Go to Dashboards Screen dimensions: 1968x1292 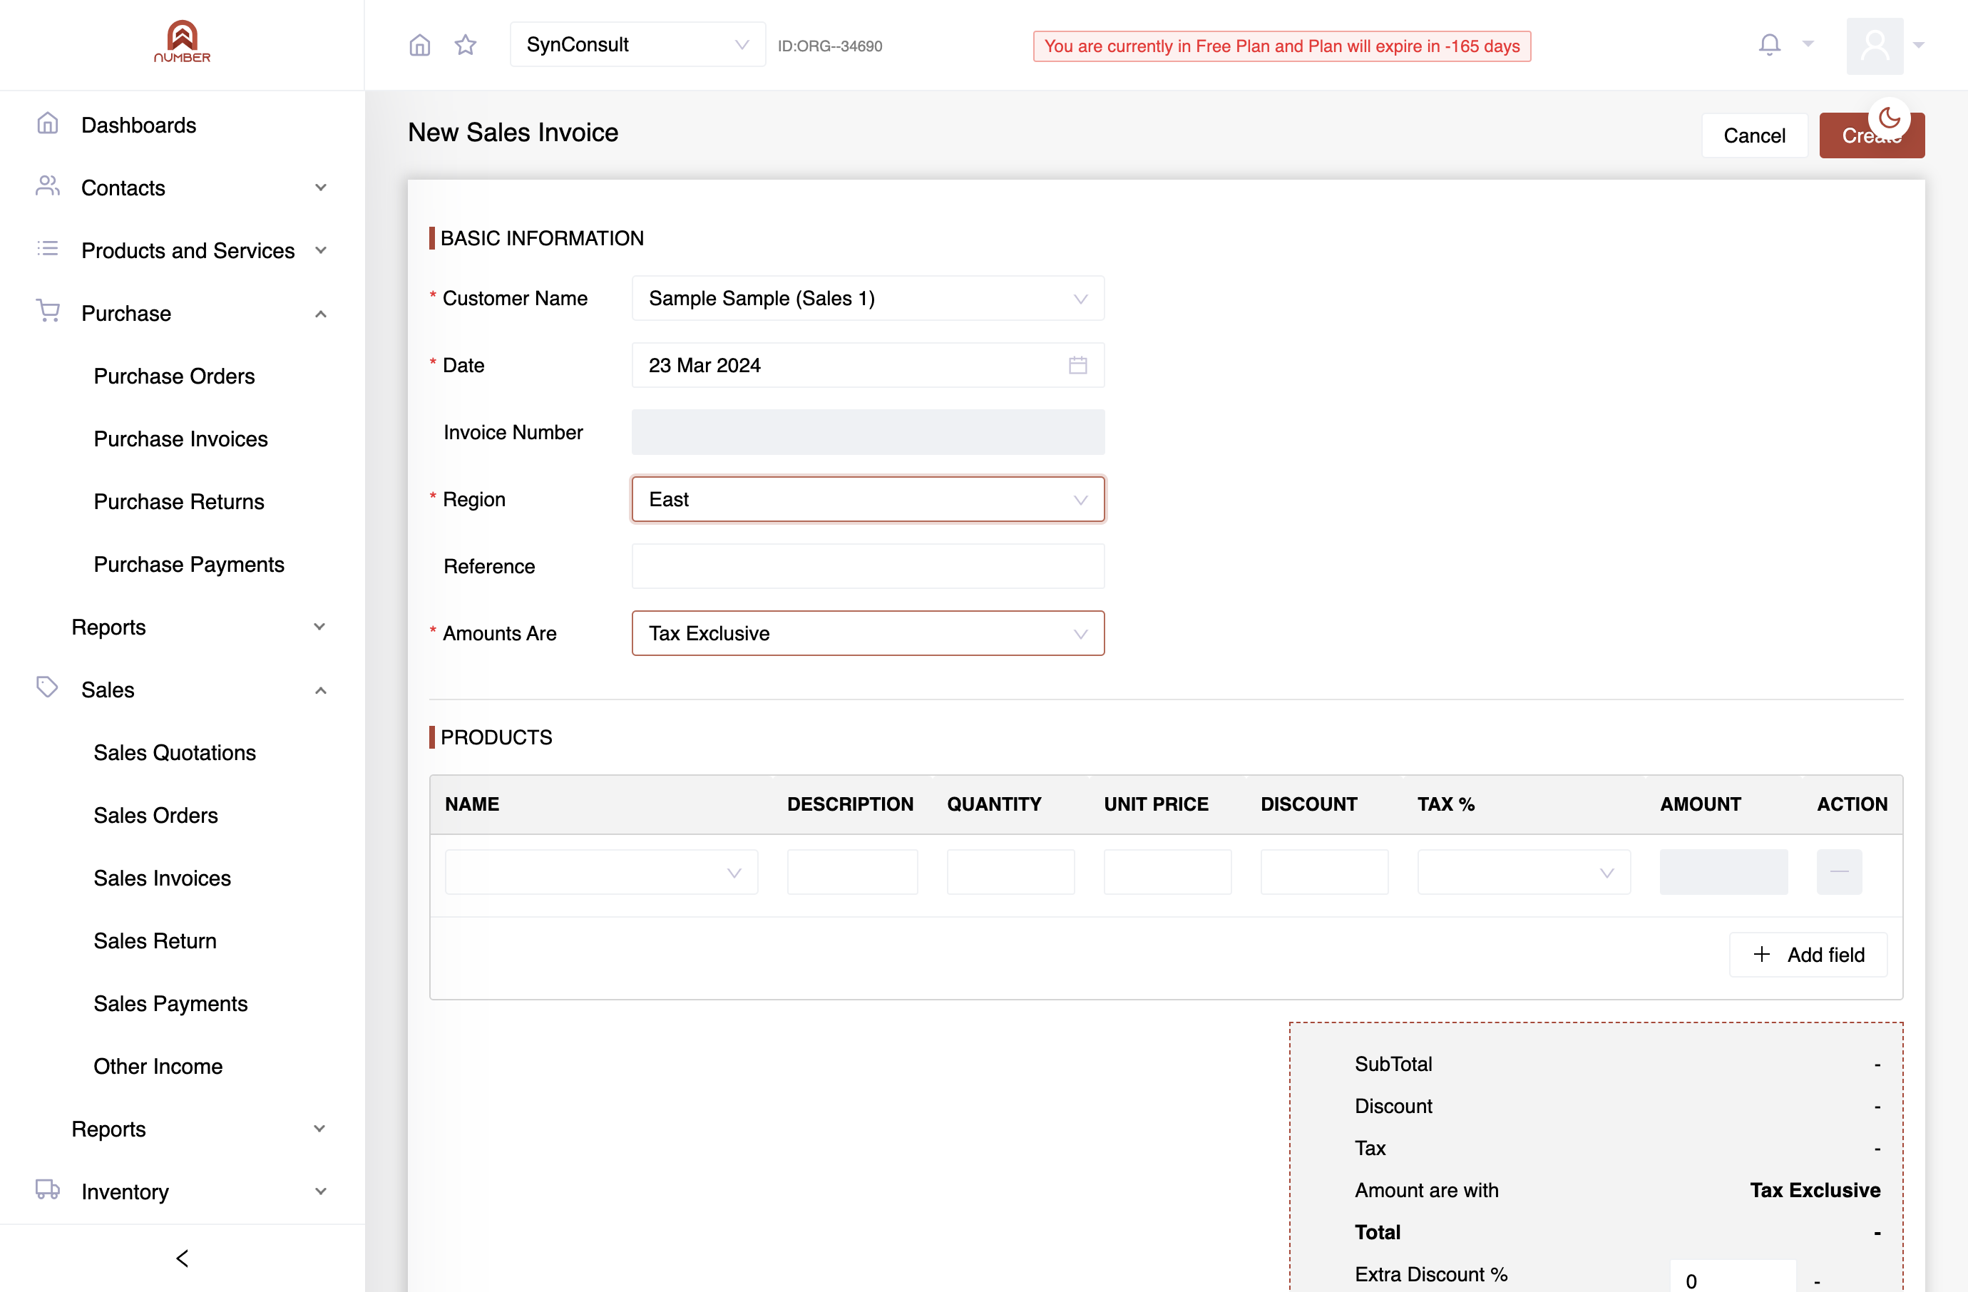pyautogui.click(x=138, y=125)
